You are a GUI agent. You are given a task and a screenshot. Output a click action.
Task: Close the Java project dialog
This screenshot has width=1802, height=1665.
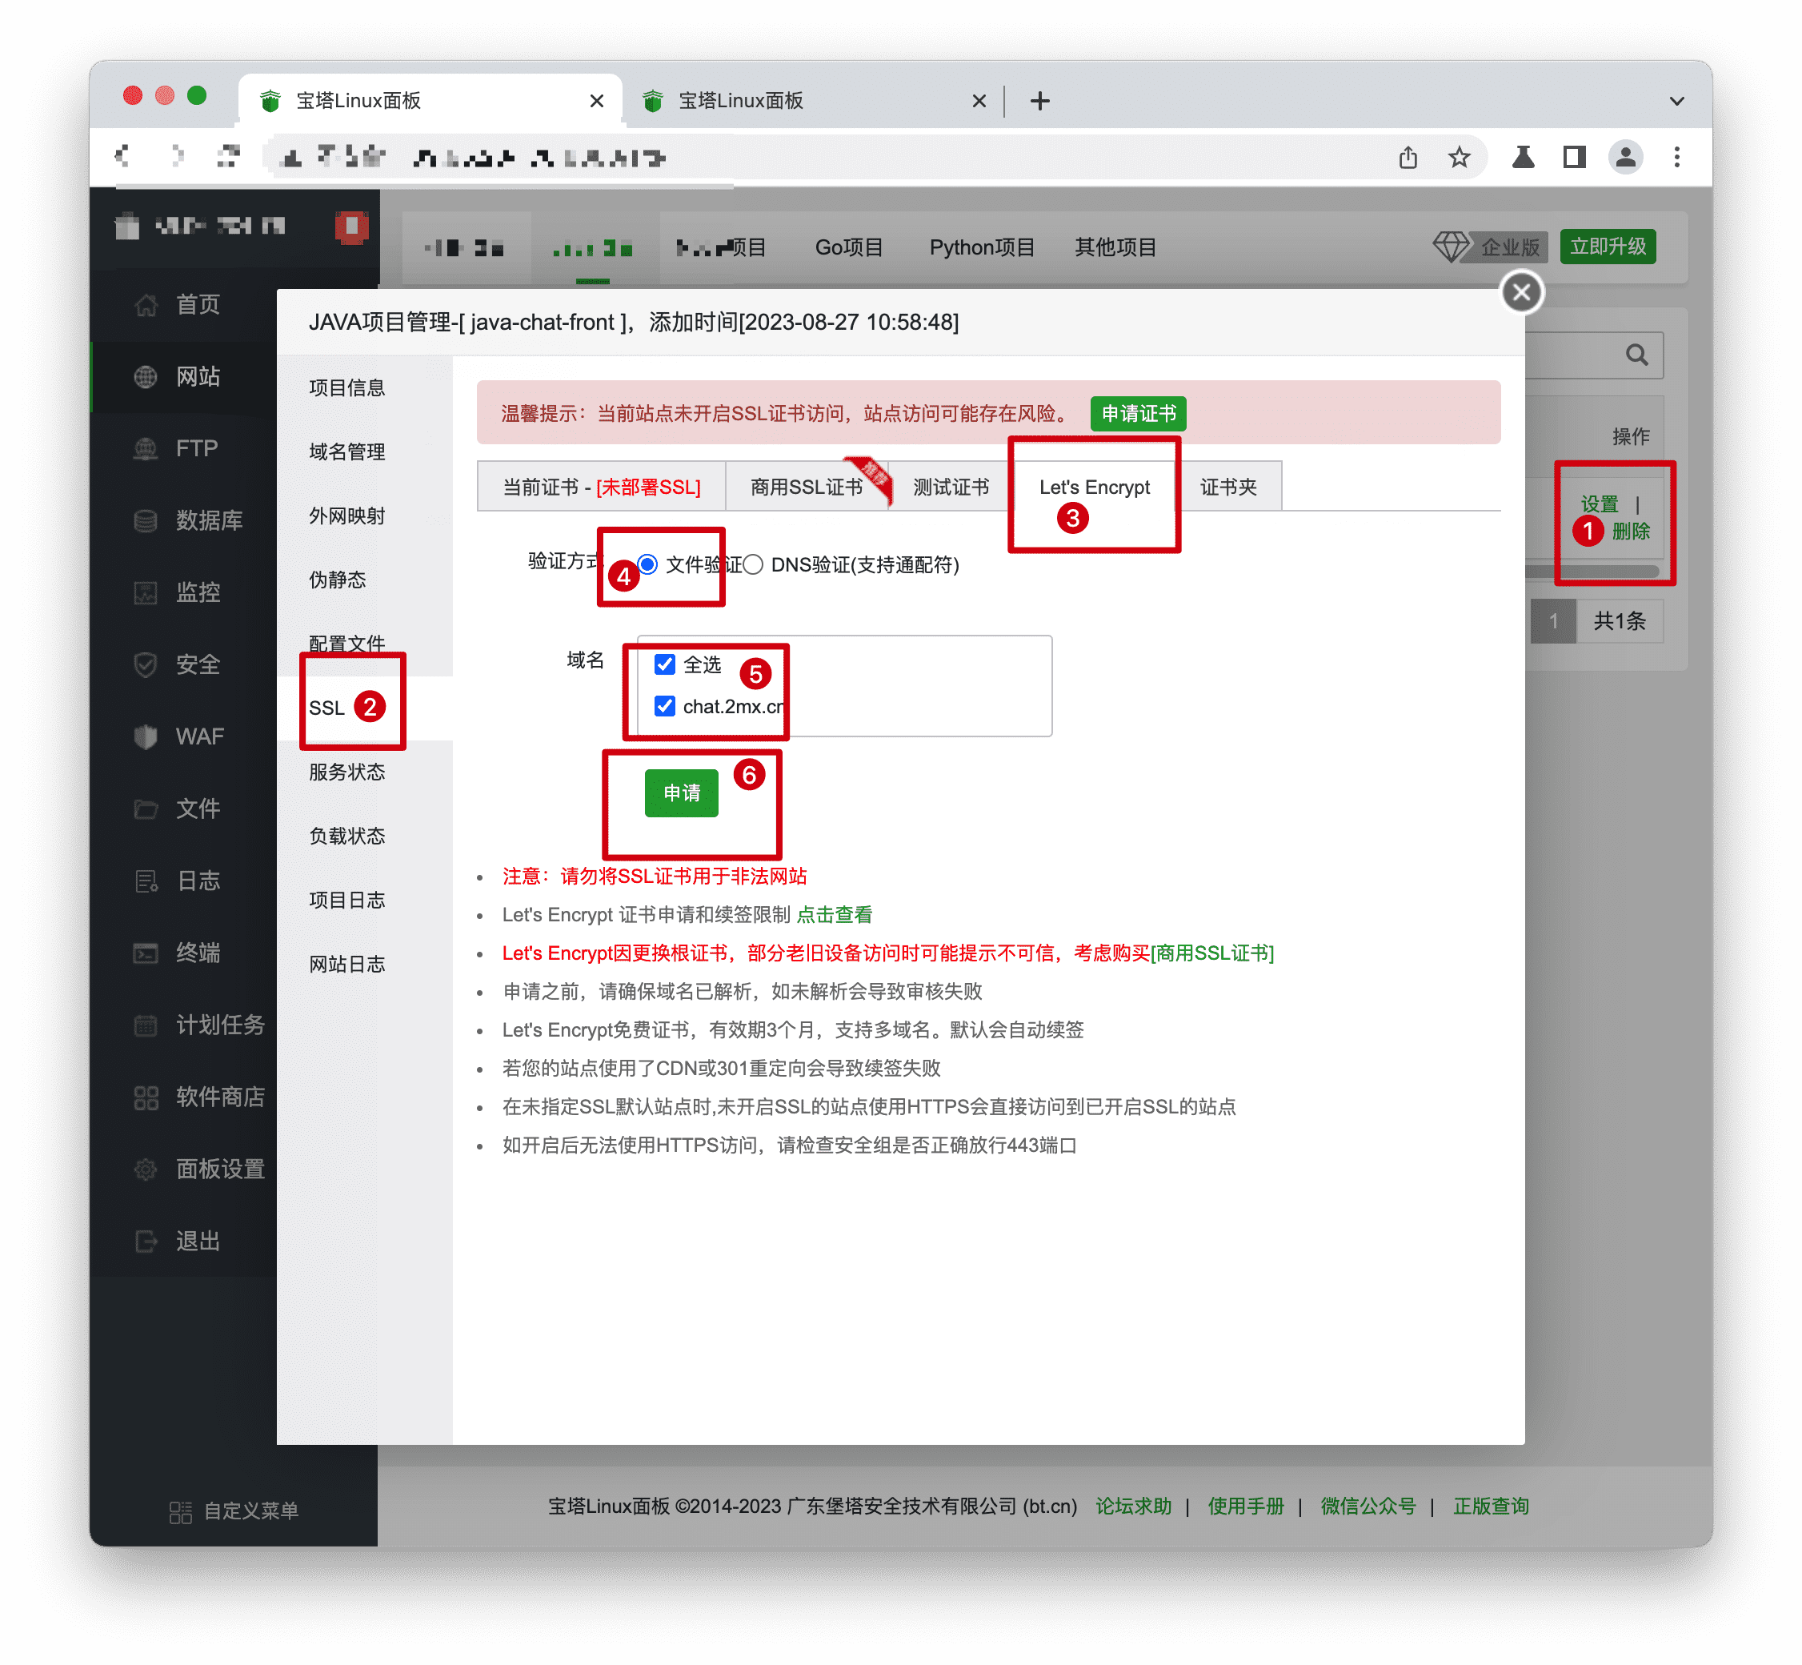[x=1521, y=292]
